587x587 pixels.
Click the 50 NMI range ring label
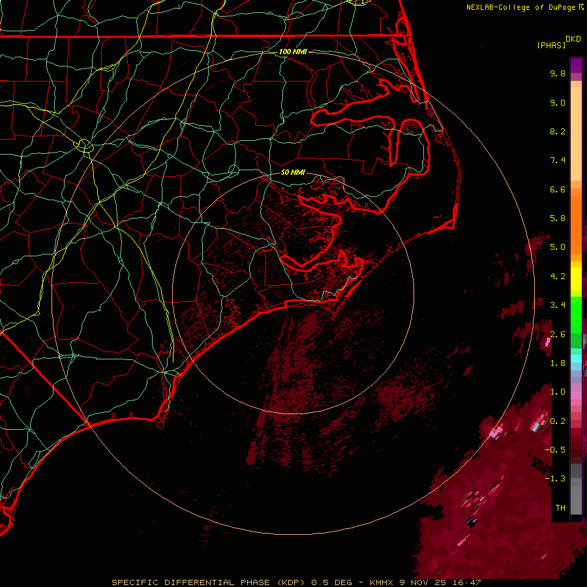coord(293,172)
